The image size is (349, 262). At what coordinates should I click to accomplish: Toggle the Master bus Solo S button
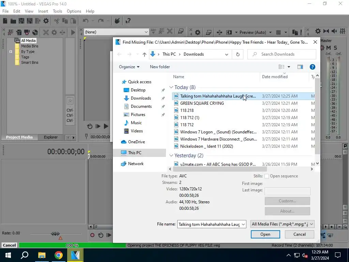click(335, 48)
